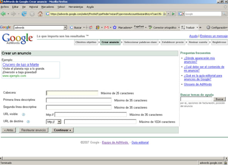Open the Historial menu
The width and height of the screenshot is (228, 165).
(34, 7)
